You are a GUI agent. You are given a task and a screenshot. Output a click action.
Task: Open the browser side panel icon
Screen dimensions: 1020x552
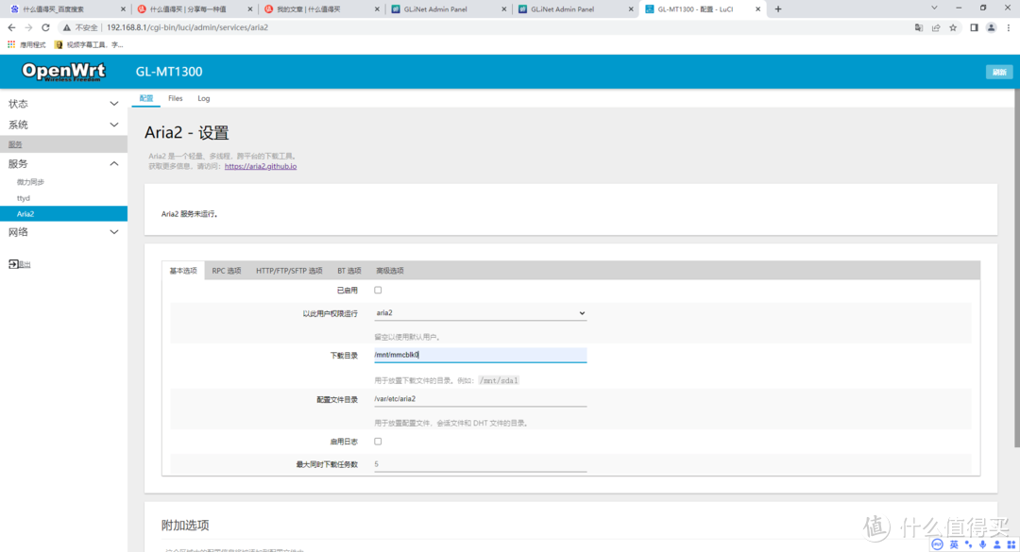pos(973,27)
